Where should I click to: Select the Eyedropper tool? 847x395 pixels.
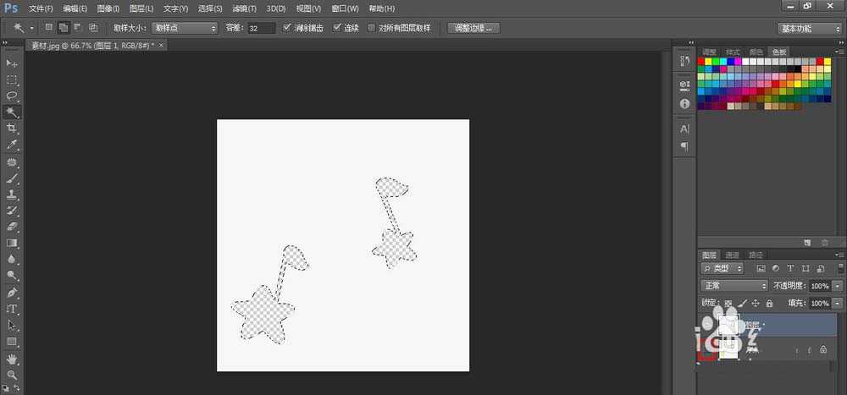coord(12,145)
